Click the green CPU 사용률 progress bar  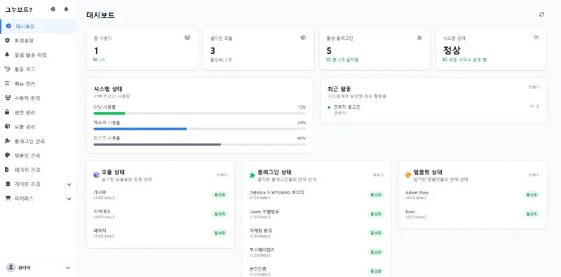coord(109,114)
